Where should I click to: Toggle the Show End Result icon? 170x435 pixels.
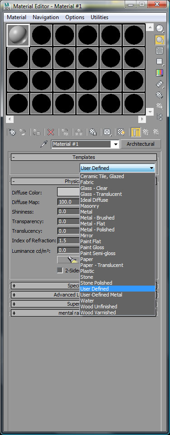point(136,132)
